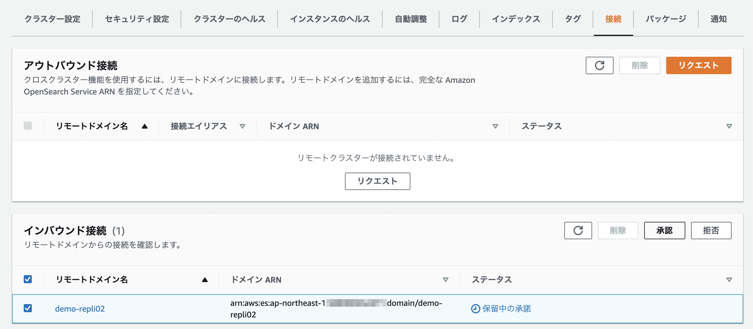Click the 拒否 rejection button
This screenshot has width=753, height=329.
point(711,231)
